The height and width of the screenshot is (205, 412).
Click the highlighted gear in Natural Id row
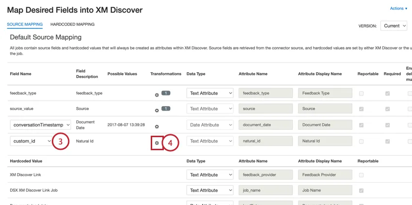coord(157,143)
